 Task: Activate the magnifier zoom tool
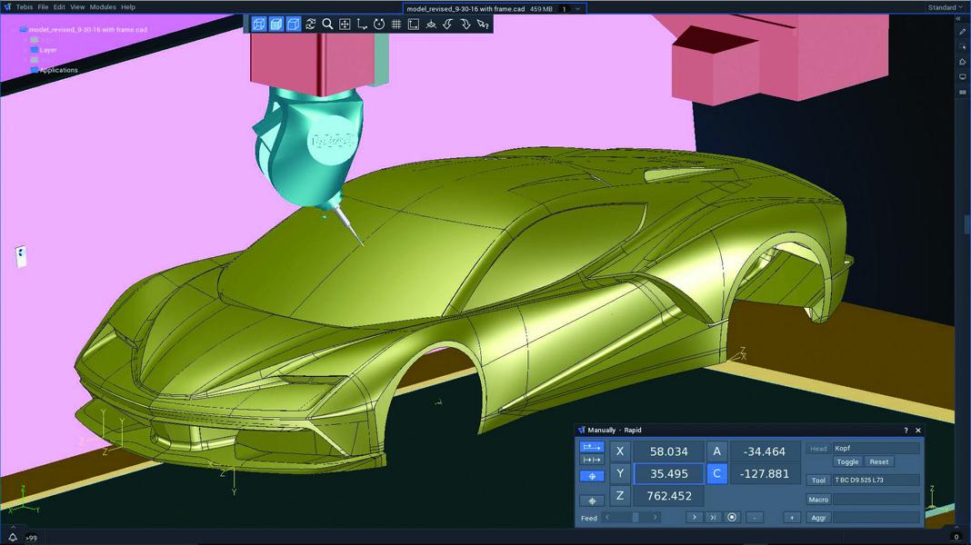(x=327, y=25)
